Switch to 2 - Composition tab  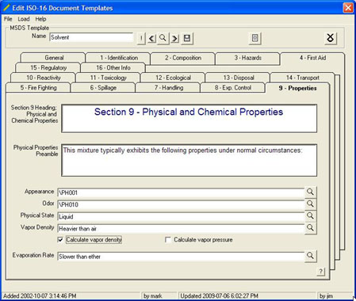click(x=183, y=58)
